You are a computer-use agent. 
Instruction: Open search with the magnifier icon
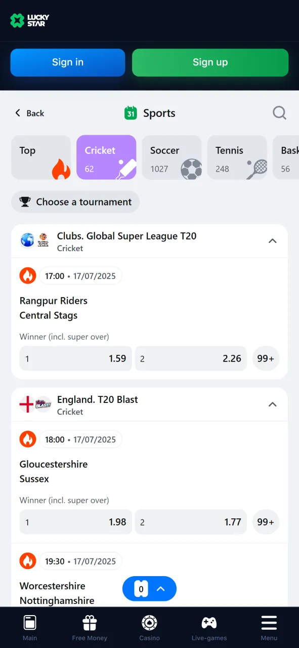click(x=279, y=113)
